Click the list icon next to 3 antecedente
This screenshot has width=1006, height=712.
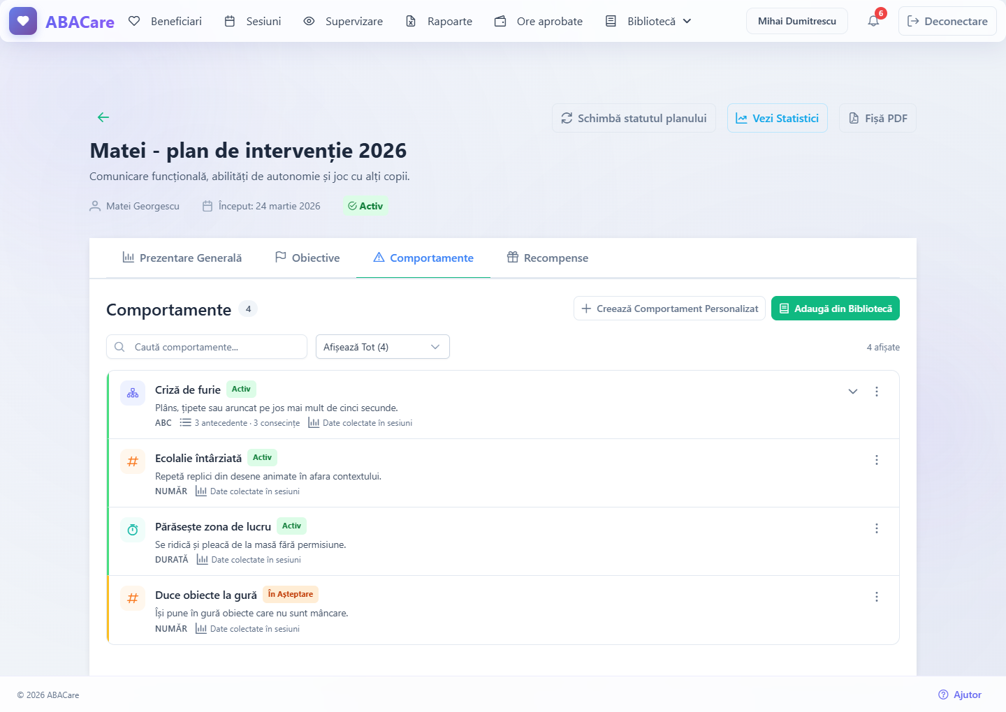click(x=185, y=422)
